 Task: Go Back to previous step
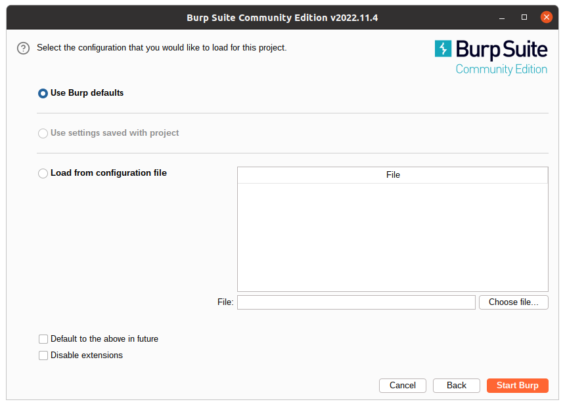[456, 386]
